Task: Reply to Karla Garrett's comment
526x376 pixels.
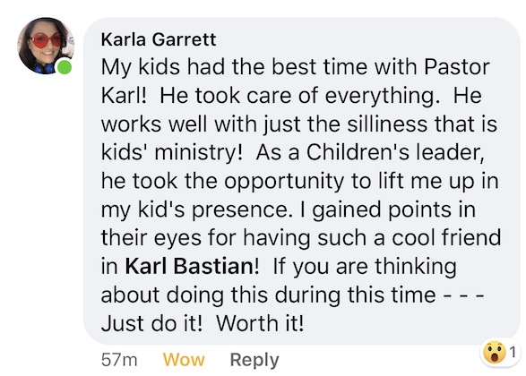Action: tap(254, 360)
